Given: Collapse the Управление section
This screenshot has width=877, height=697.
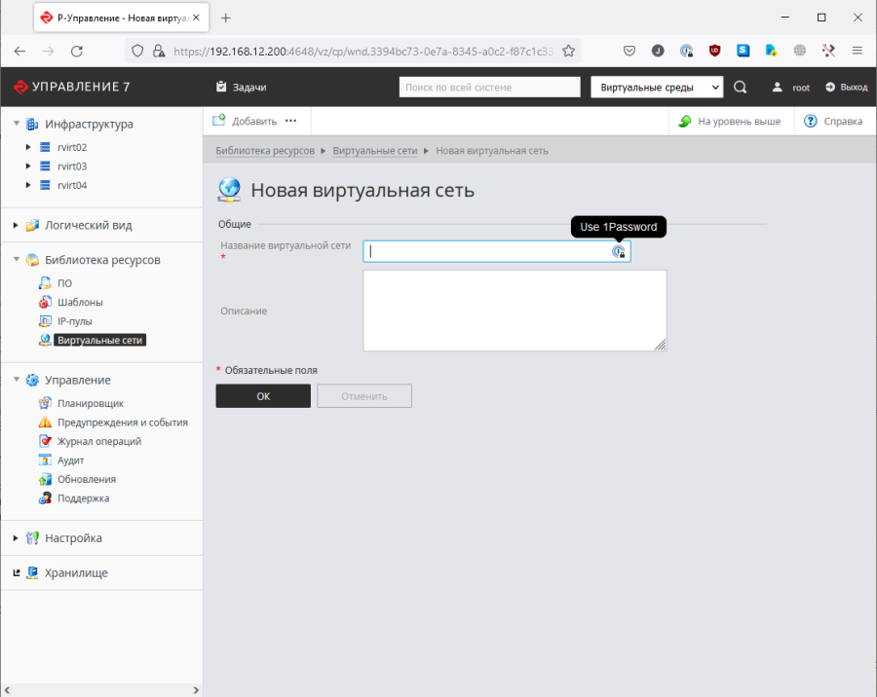Looking at the screenshot, I should point(16,381).
